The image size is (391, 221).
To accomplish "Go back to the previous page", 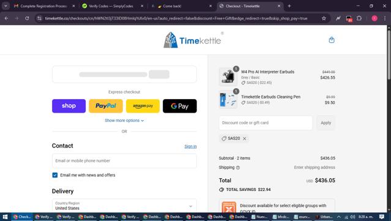I will (7, 18).
